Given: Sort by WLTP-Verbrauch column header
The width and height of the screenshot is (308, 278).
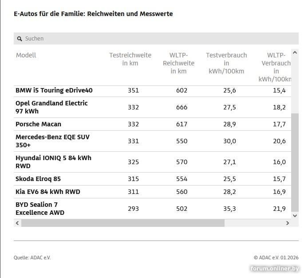Looking at the screenshot, I should 276,67.
